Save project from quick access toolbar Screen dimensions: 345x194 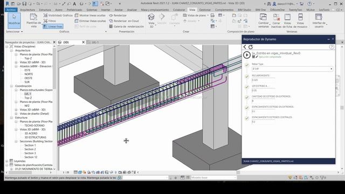point(24,4)
